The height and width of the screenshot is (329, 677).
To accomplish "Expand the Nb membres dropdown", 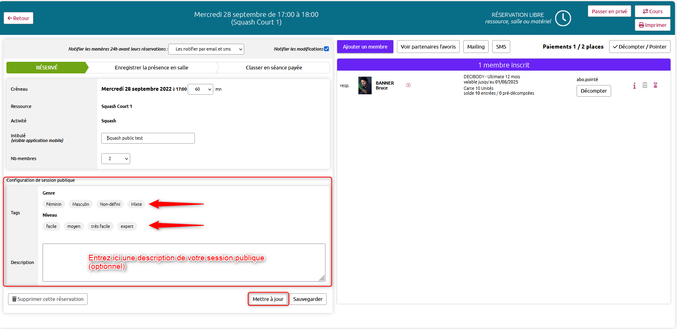I will pyautogui.click(x=116, y=158).
